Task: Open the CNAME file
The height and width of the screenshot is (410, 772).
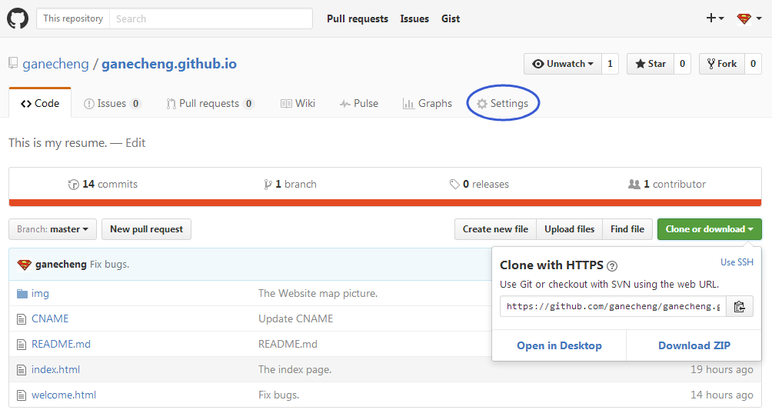Action: 50,318
